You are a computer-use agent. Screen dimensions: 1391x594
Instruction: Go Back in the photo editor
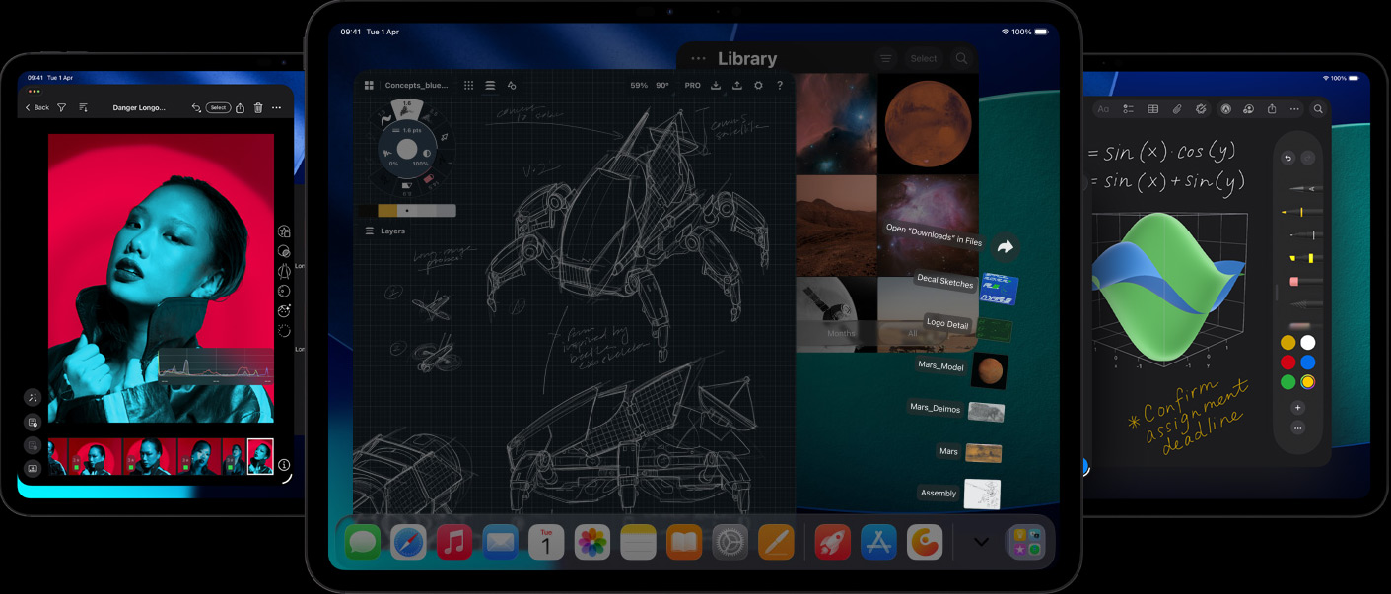pyautogui.click(x=36, y=107)
